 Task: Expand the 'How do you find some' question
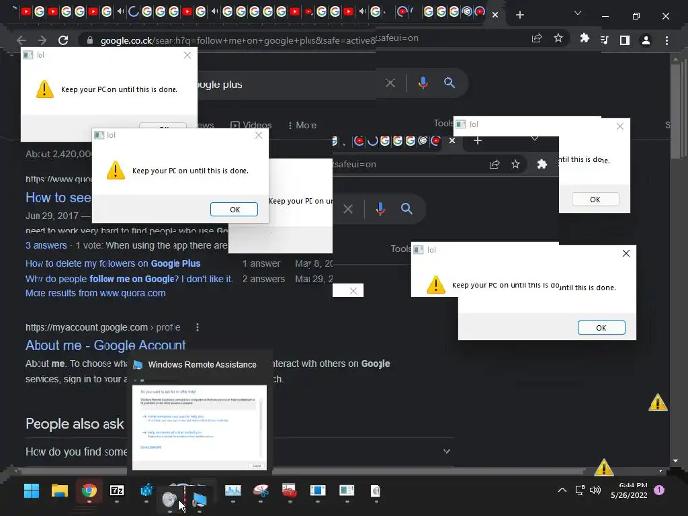447,451
